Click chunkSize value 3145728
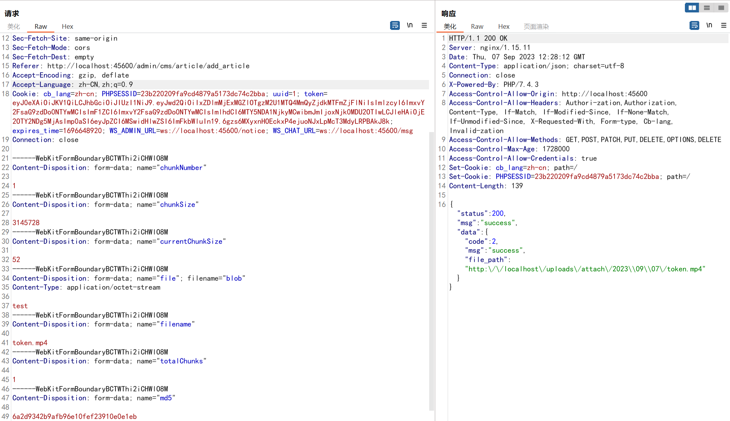This screenshot has height=421, width=730. point(26,223)
